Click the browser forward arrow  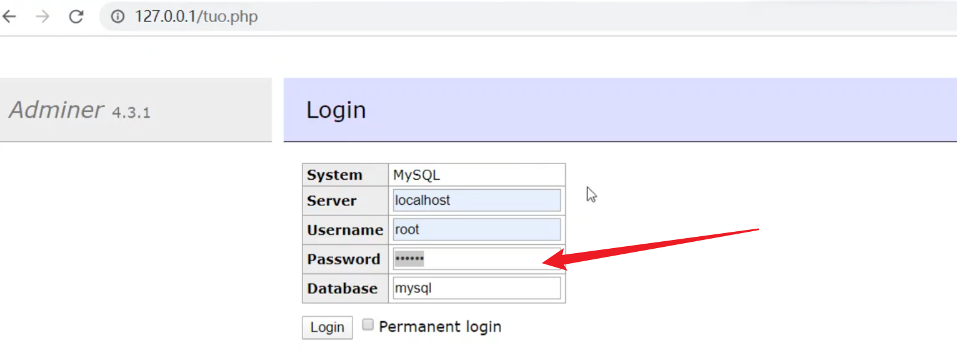[43, 17]
